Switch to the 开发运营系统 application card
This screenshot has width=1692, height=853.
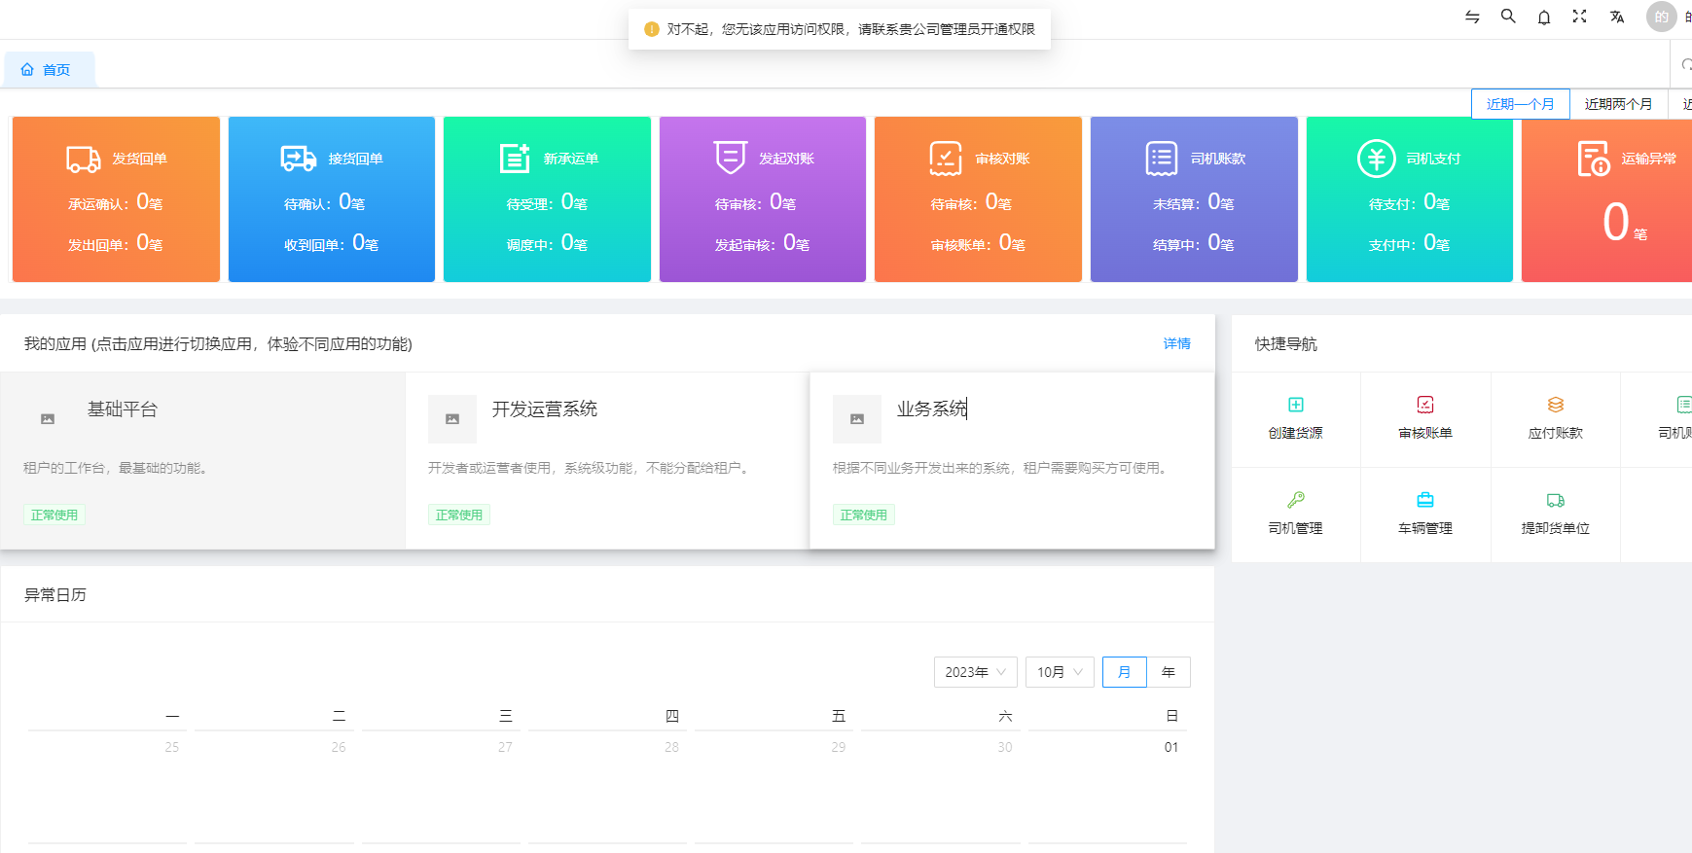tap(607, 460)
